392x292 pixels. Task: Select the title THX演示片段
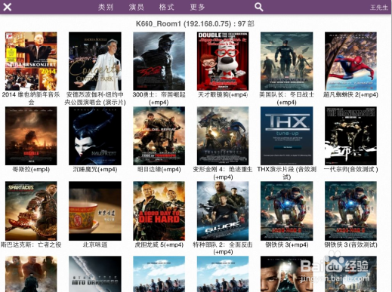coord(276,169)
